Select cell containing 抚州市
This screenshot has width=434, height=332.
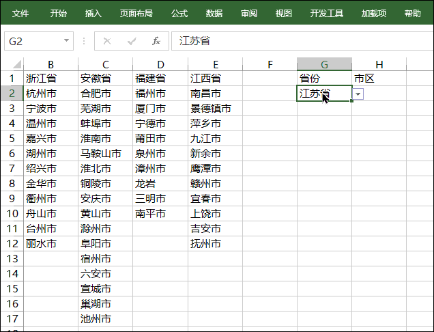tap(216, 244)
